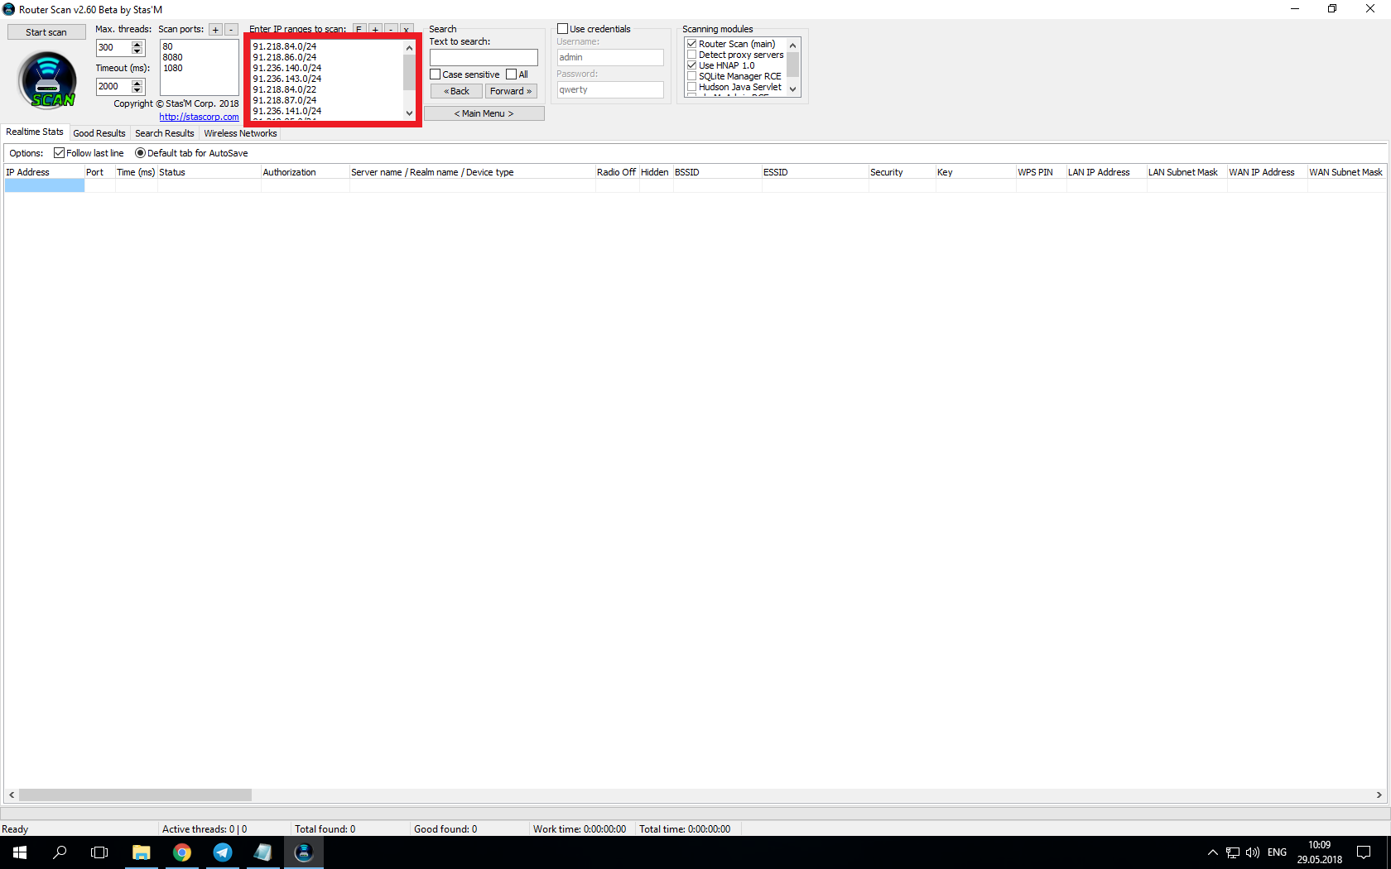Select port 8080 in Scan ports list
1391x869 pixels.
point(173,57)
